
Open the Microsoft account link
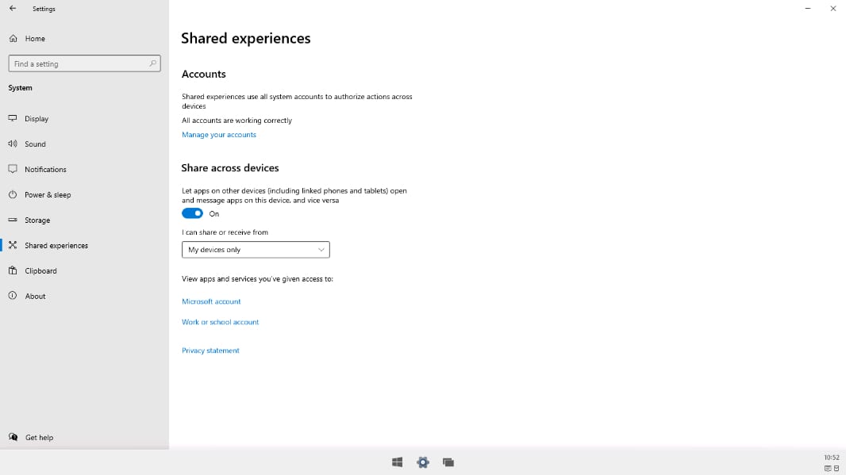[211, 301]
